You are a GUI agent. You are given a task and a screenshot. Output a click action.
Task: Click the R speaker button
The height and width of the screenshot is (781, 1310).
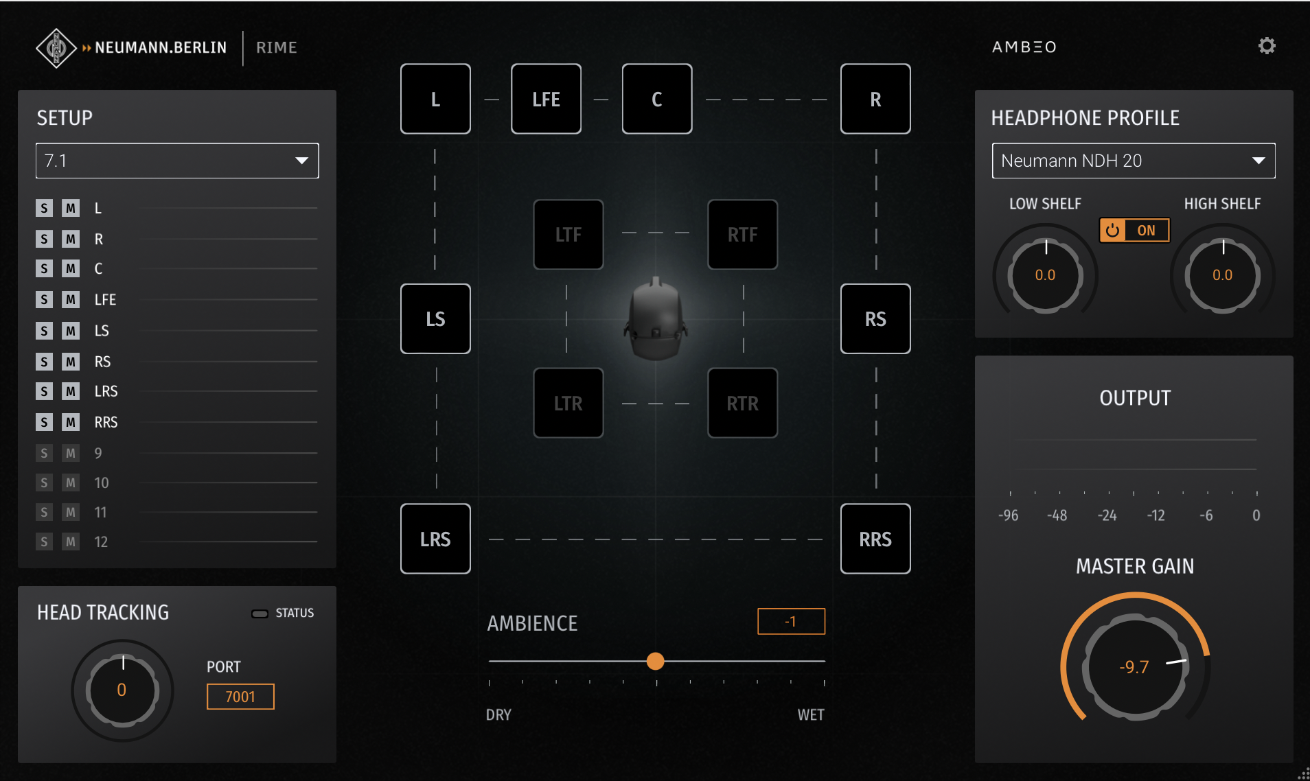[x=875, y=100]
